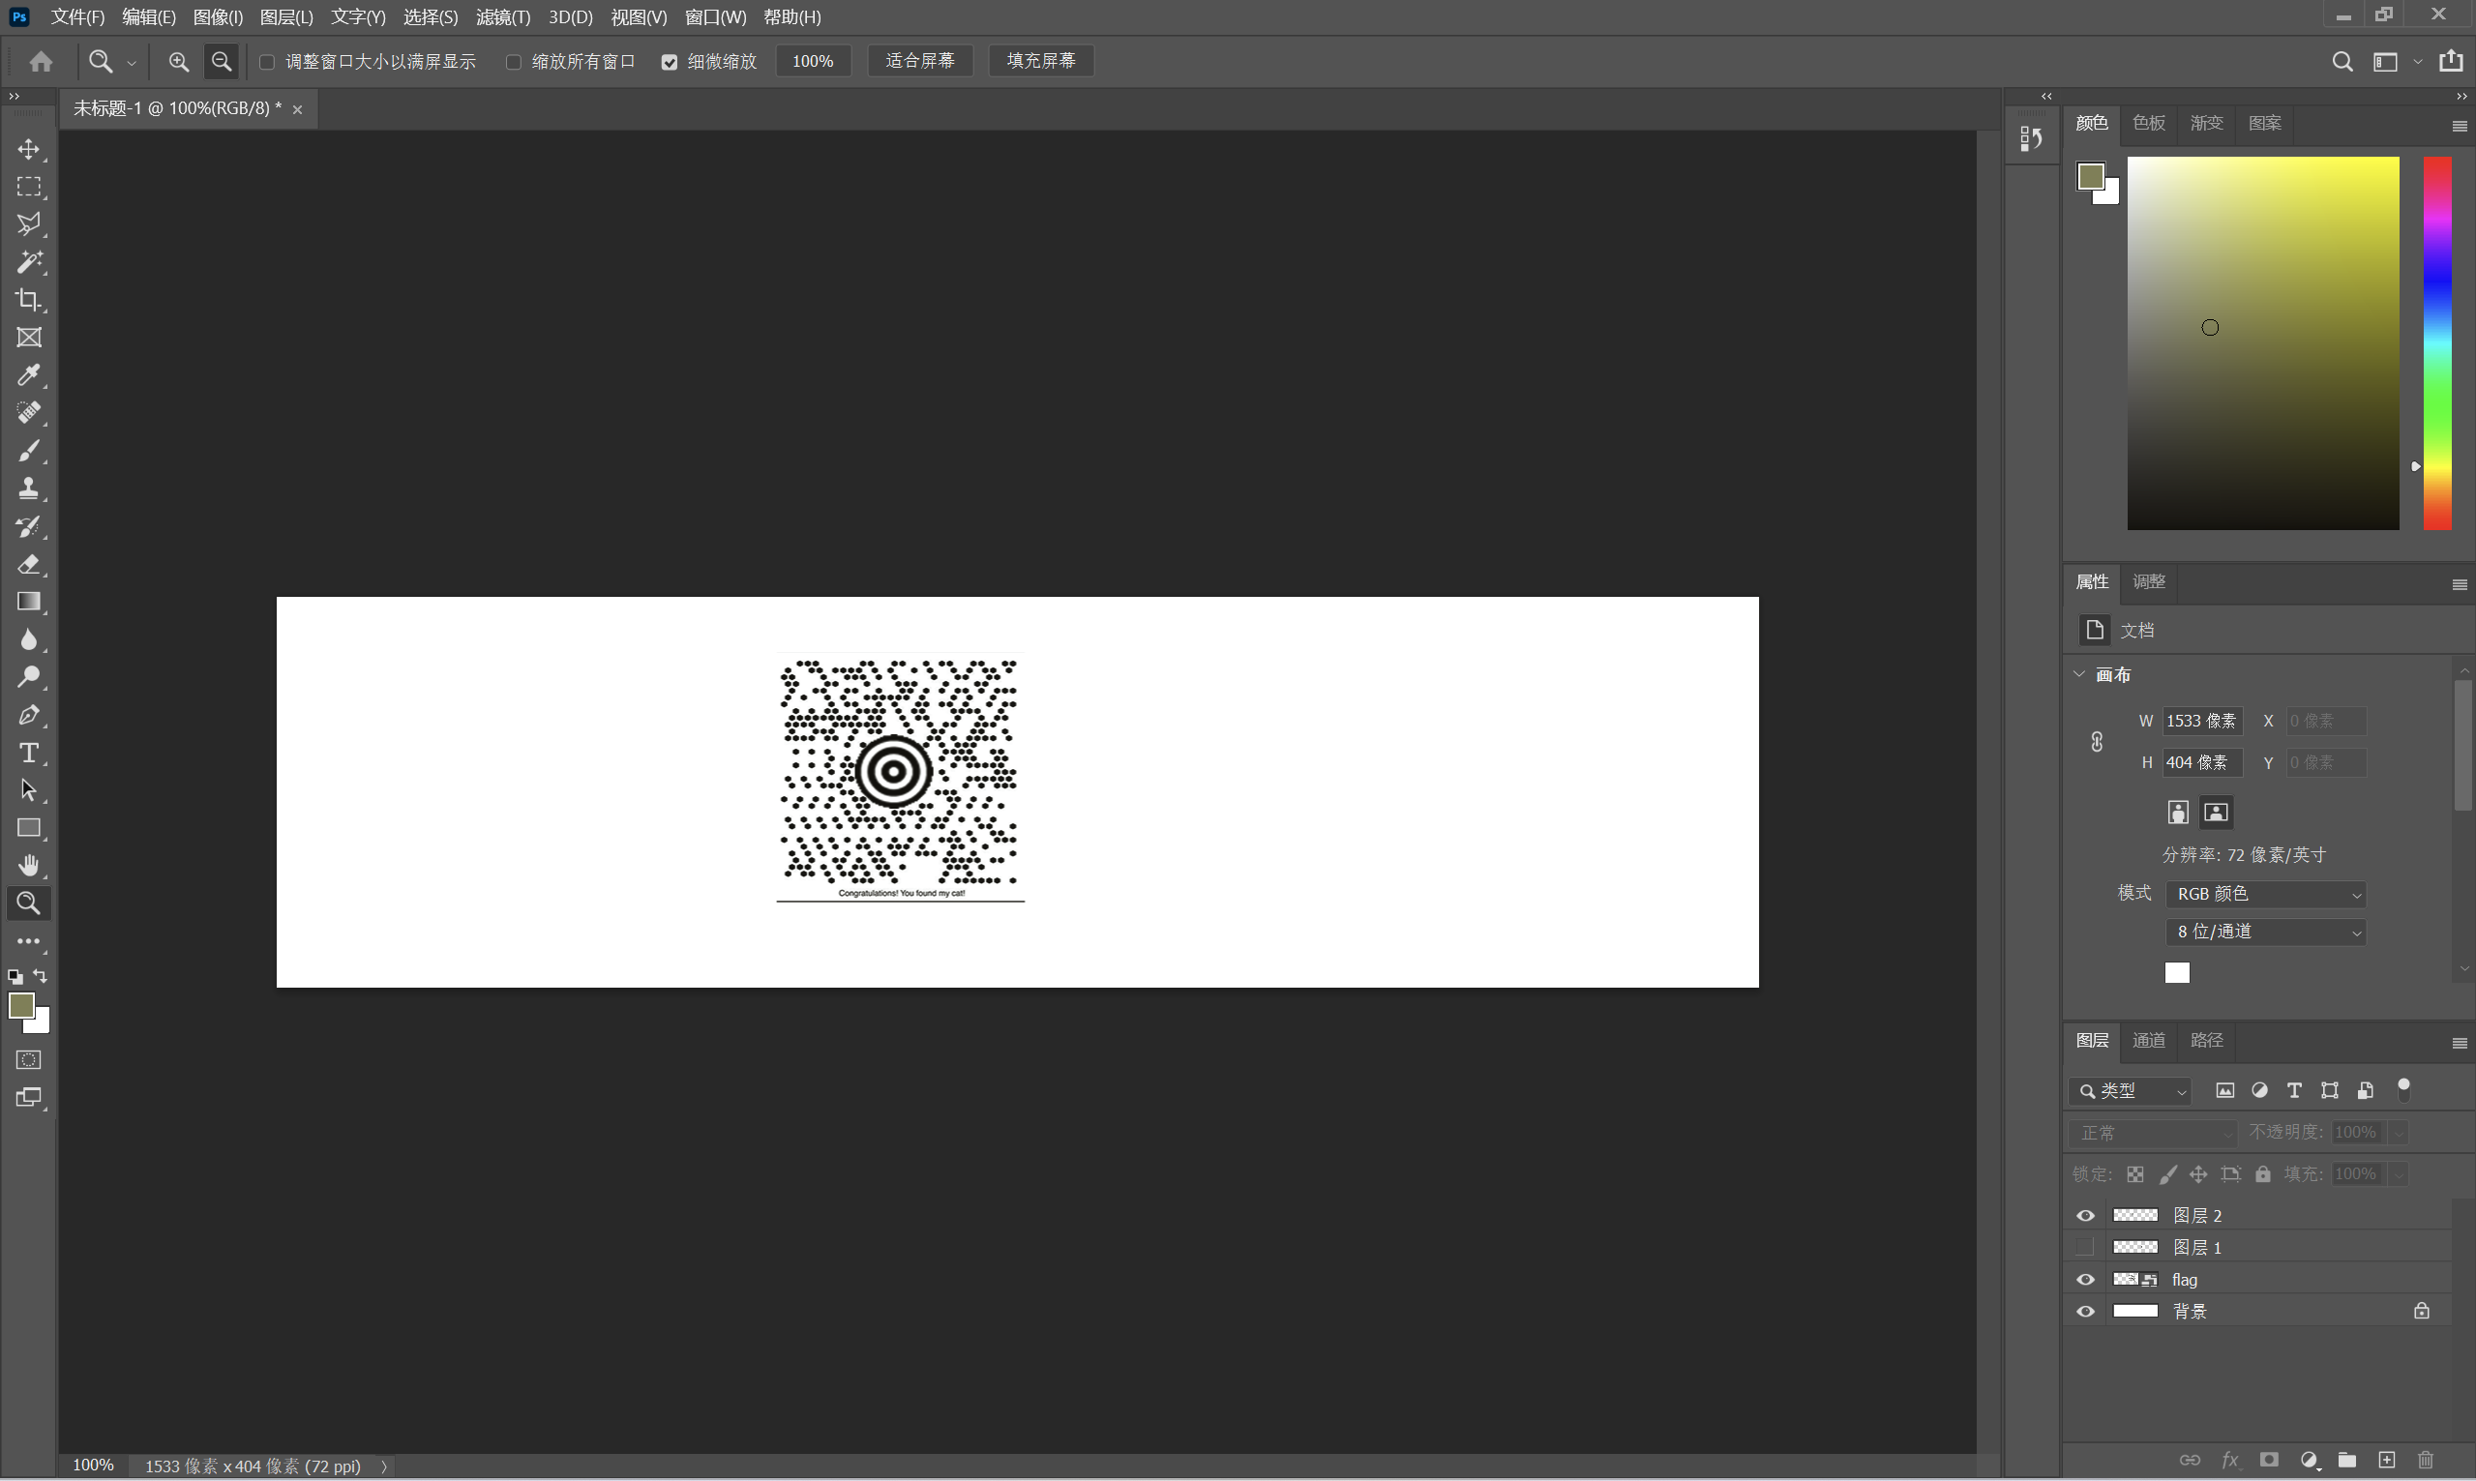Select the History Brush tool
Image resolution: width=2476 pixels, height=1481 pixels.
tap(29, 526)
